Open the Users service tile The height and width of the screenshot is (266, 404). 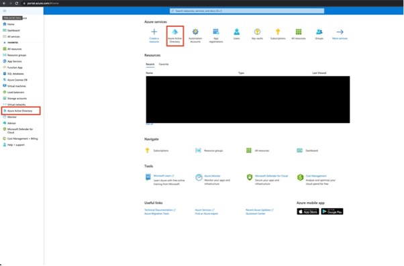tap(236, 34)
